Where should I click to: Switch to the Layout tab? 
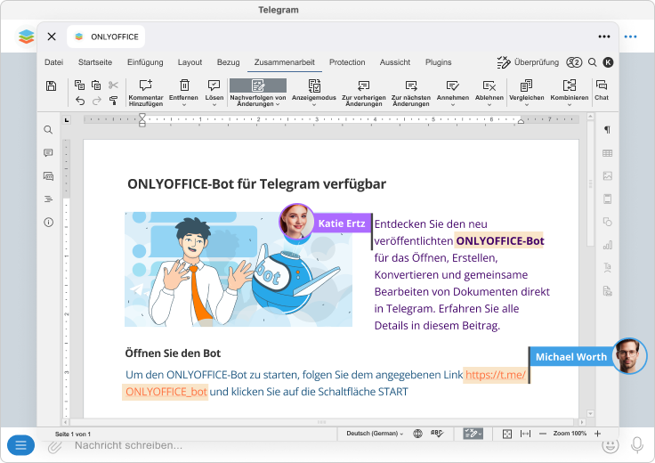pyautogui.click(x=190, y=62)
